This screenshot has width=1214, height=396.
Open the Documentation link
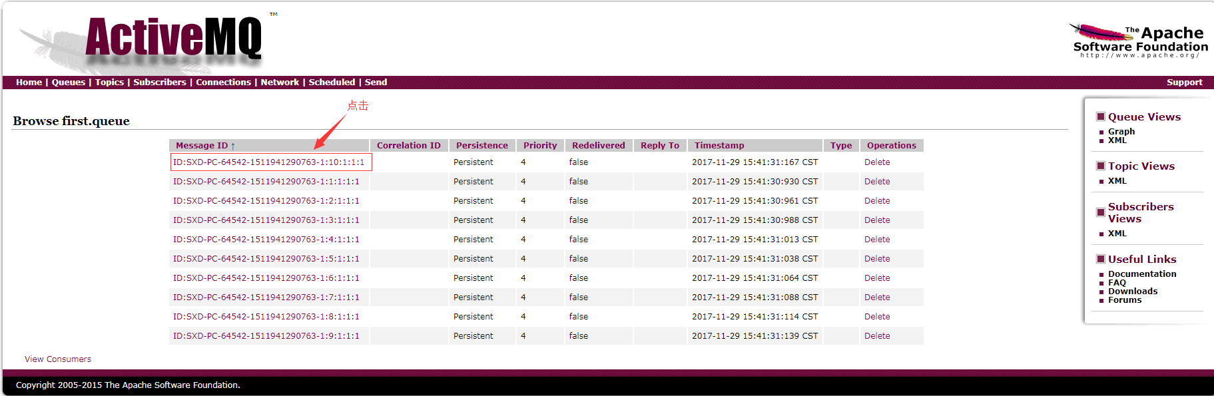pyautogui.click(x=1142, y=274)
